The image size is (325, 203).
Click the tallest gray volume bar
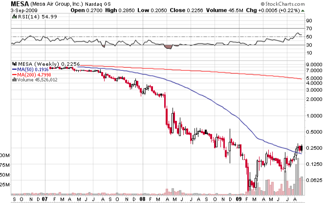(298, 177)
